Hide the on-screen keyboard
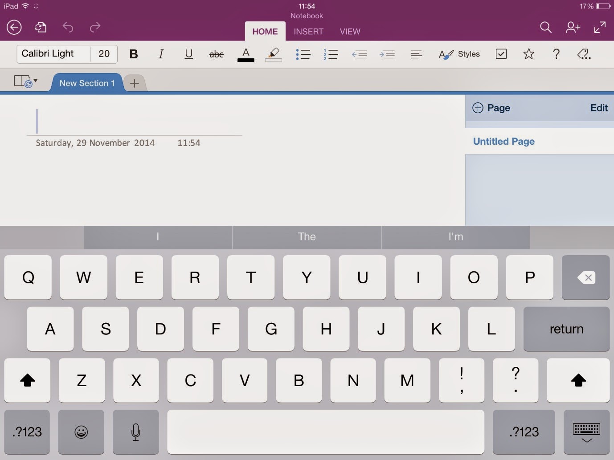 [586, 432]
